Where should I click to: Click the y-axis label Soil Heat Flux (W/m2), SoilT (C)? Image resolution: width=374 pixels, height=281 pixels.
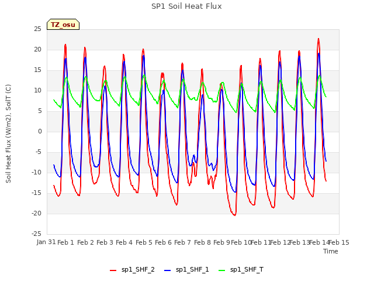coord(8,133)
